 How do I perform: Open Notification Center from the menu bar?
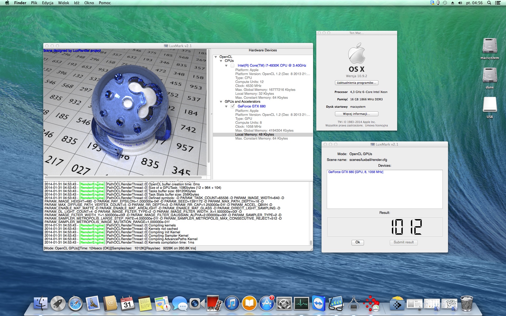pyautogui.click(x=498, y=3)
